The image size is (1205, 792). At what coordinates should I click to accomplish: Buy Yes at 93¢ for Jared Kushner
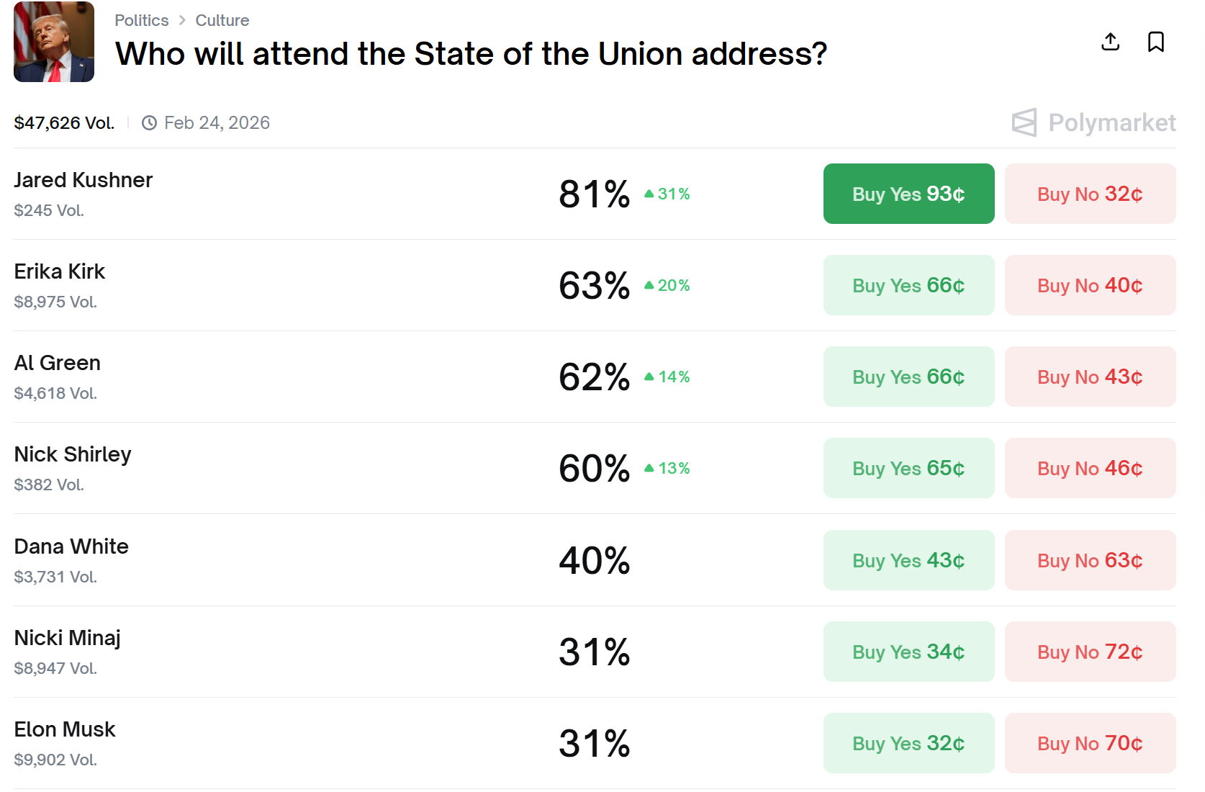point(908,194)
